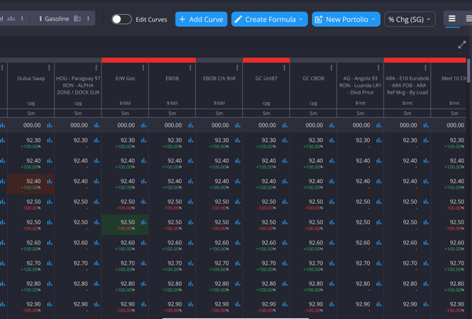Open the Create Formula dropdown
472x319 pixels.
click(x=269, y=19)
